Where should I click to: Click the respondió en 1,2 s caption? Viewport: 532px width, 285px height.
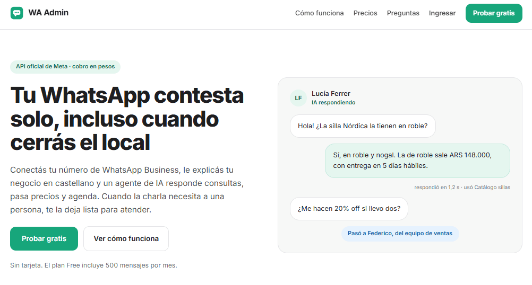coord(462,187)
